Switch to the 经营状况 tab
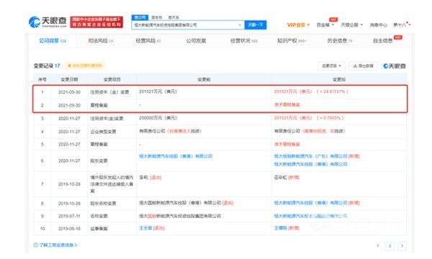The height and width of the screenshot is (259, 432). [244, 41]
